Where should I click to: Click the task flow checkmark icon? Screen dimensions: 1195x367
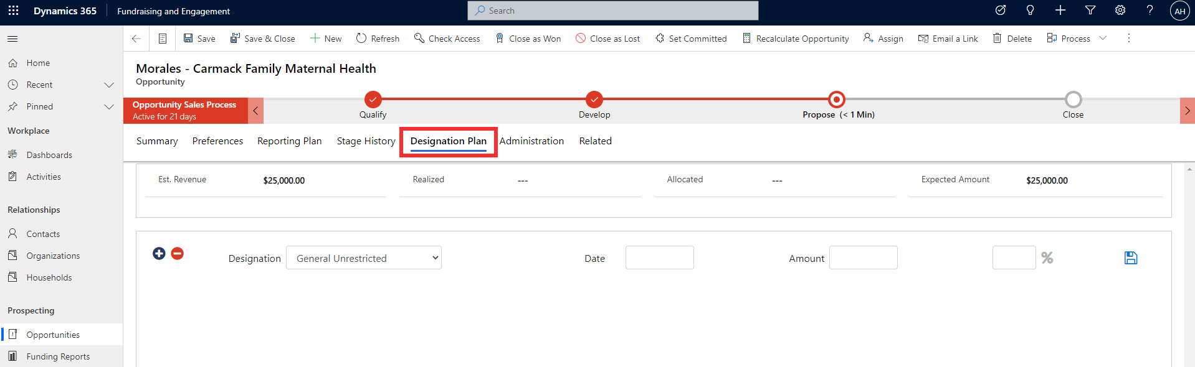point(1000,10)
